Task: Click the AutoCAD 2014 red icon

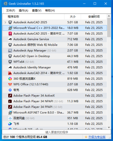Action: [x=10, y=73]
